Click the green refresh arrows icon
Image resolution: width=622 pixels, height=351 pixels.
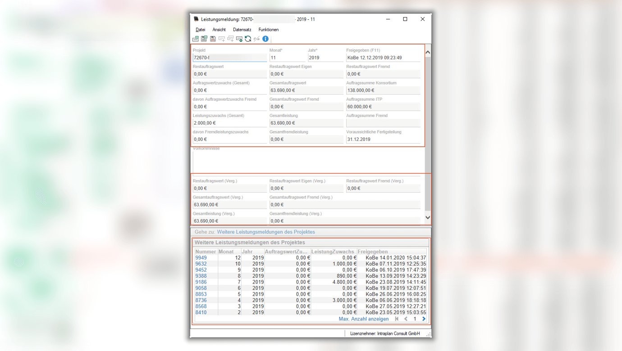point(248,39)
